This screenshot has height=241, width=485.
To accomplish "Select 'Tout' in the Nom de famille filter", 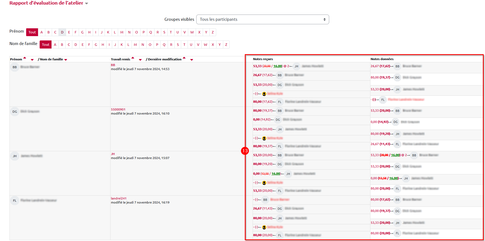I will [x=46, y=45].
